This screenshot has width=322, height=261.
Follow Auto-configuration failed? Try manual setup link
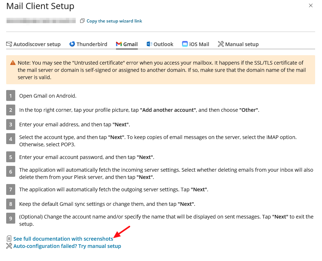67,246
